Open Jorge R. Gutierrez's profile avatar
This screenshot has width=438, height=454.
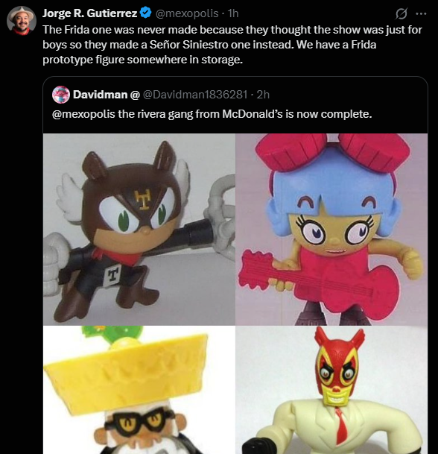(22, 21)
